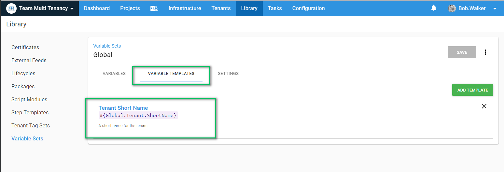Click Bob.Walker's user avatar
The width and height of the screenshot is (504, 172).
(x=452, y=8)
